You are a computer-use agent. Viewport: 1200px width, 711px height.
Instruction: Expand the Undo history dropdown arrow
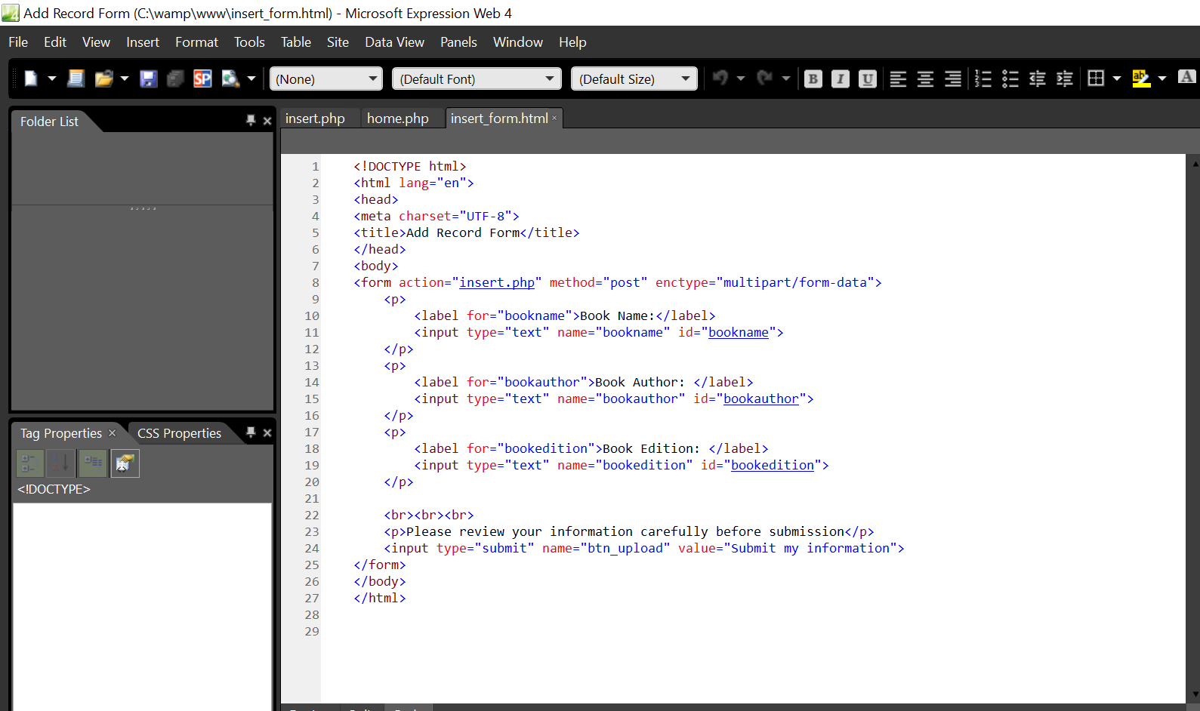pos(741,78)
